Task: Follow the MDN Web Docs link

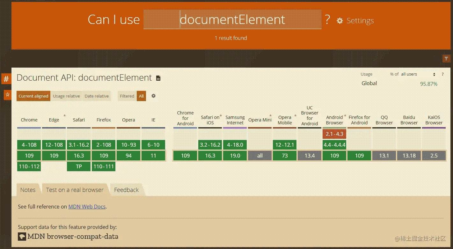Action: tap(87, 207)
